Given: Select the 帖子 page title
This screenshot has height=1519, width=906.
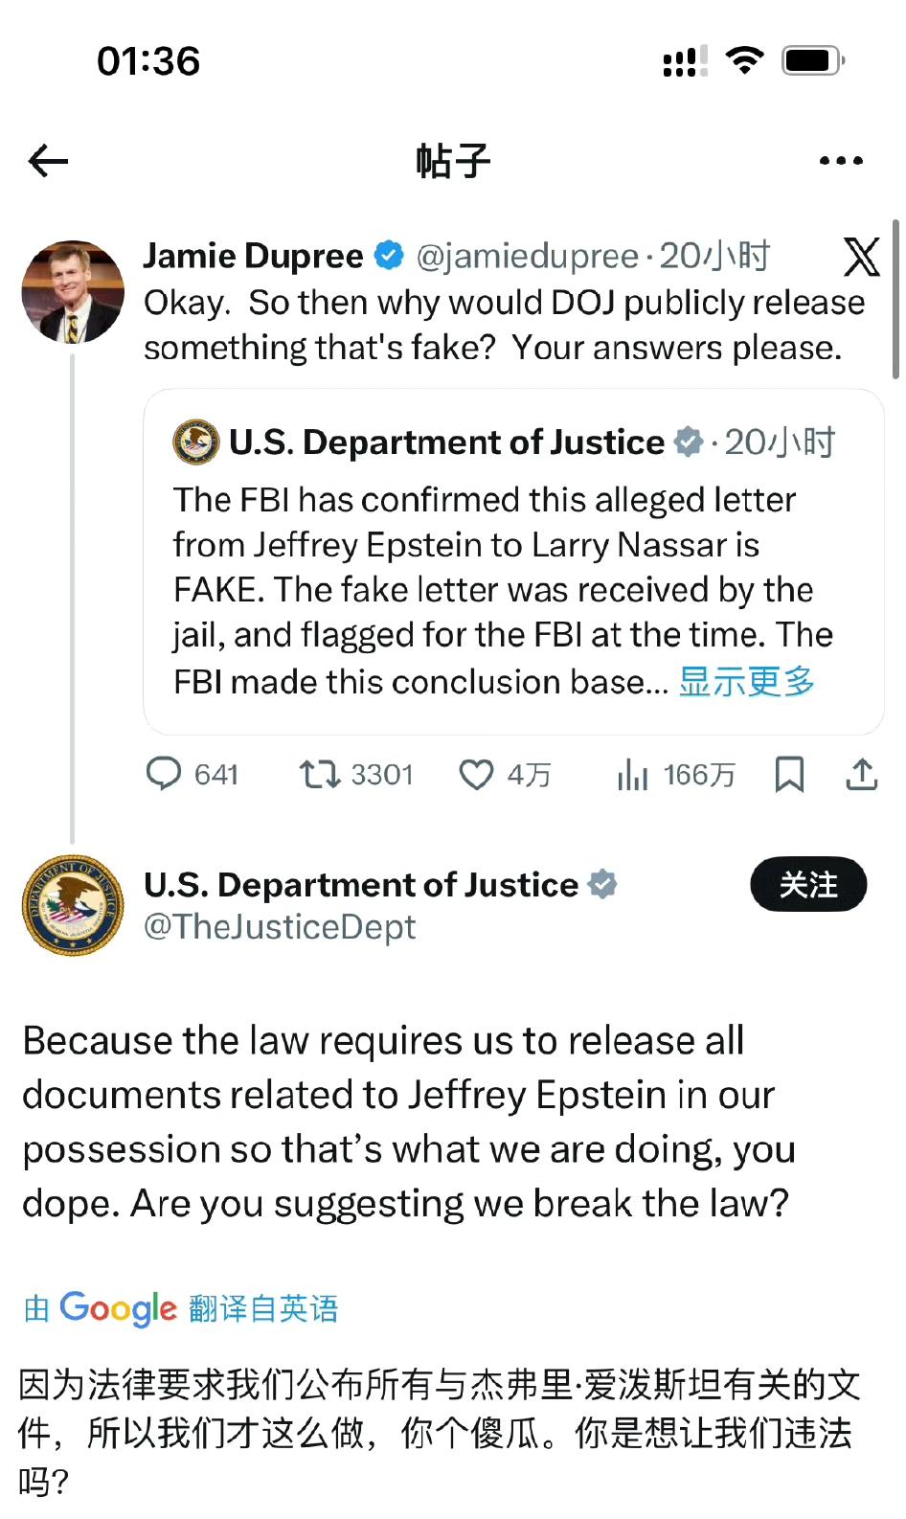Looking at the screenshot, I should [453, 160].
